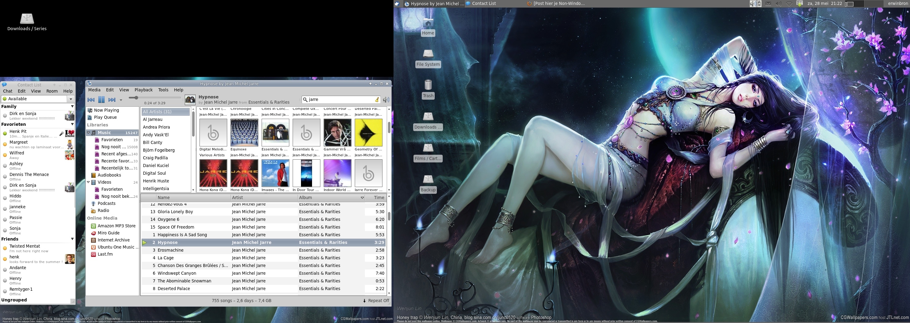Open Last.fm in Online Media sidebar
This screenshot has width=910, height=323.
105,254
